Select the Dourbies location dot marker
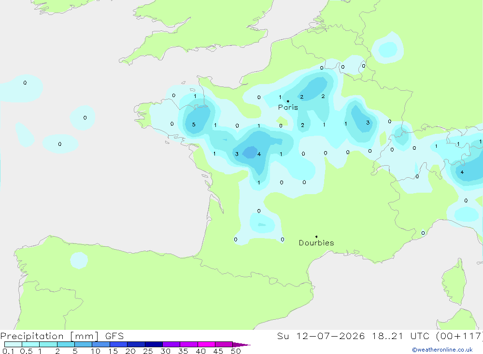Image resolution: width=483 pixels, height=354 pixels. click(316, 237)
